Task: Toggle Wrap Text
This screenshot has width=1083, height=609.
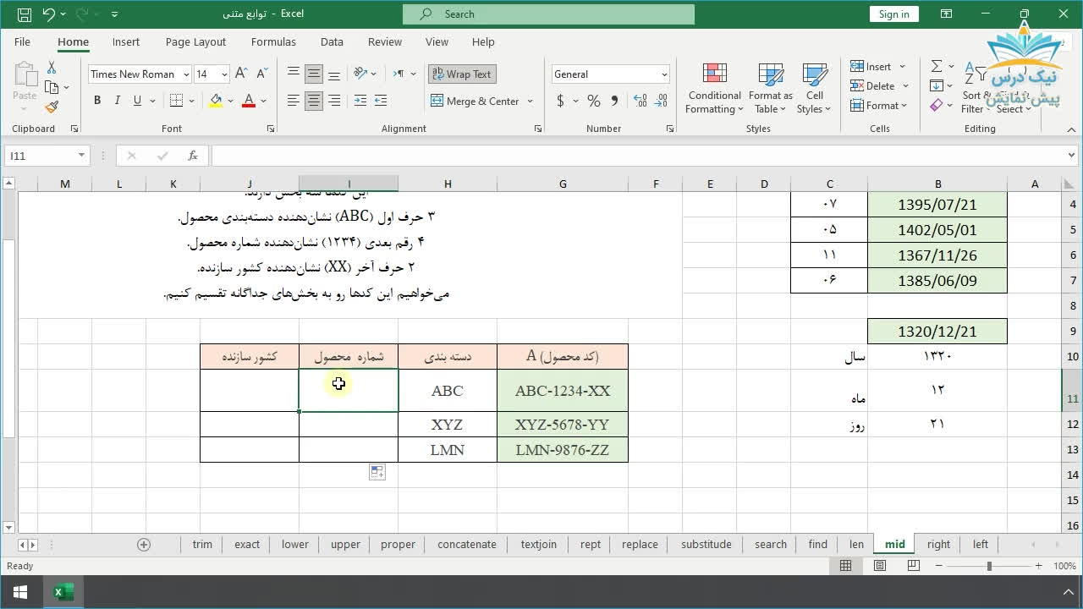Action: (x=462, y=74)
